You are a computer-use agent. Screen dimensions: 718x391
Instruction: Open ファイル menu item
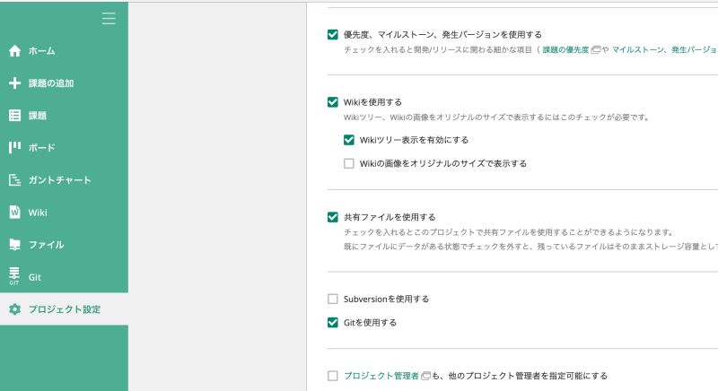[x=64, y=245]
